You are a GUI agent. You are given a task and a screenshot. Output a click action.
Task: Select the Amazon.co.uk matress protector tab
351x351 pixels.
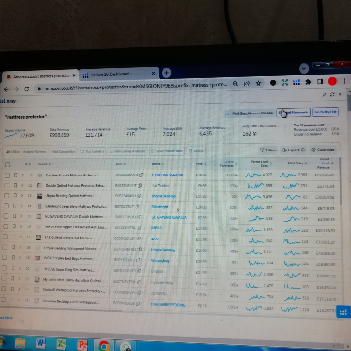coord(41,76)
